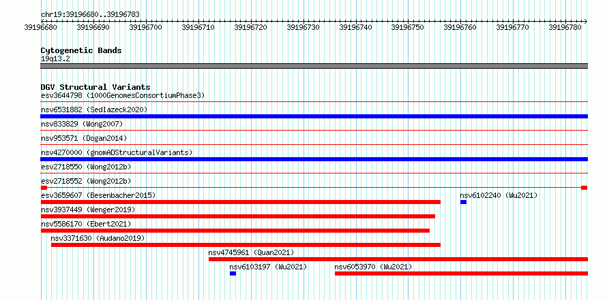Open the nsv6531882 (Sedlazeck2020) label
The height and width of the screenshot is (300, 607).
(x=94, y=110)
